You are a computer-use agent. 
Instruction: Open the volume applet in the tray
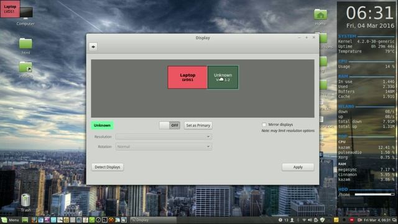[310, 220]
